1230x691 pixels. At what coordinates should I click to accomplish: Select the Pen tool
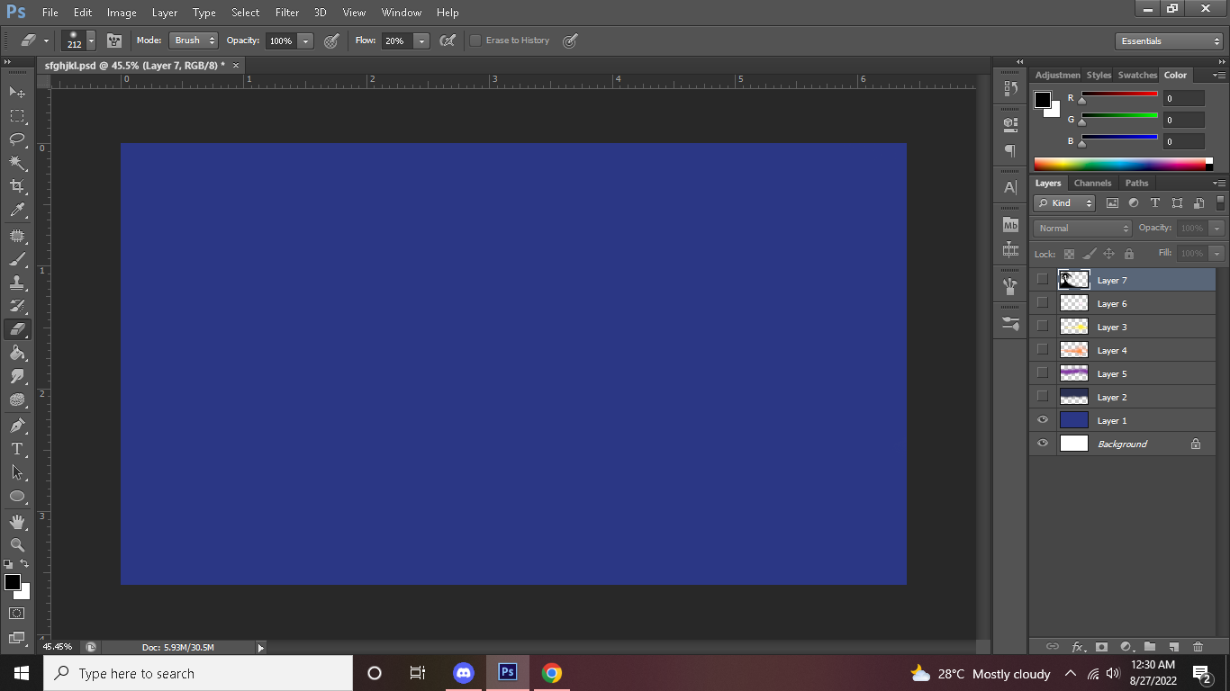click(17, 425)
